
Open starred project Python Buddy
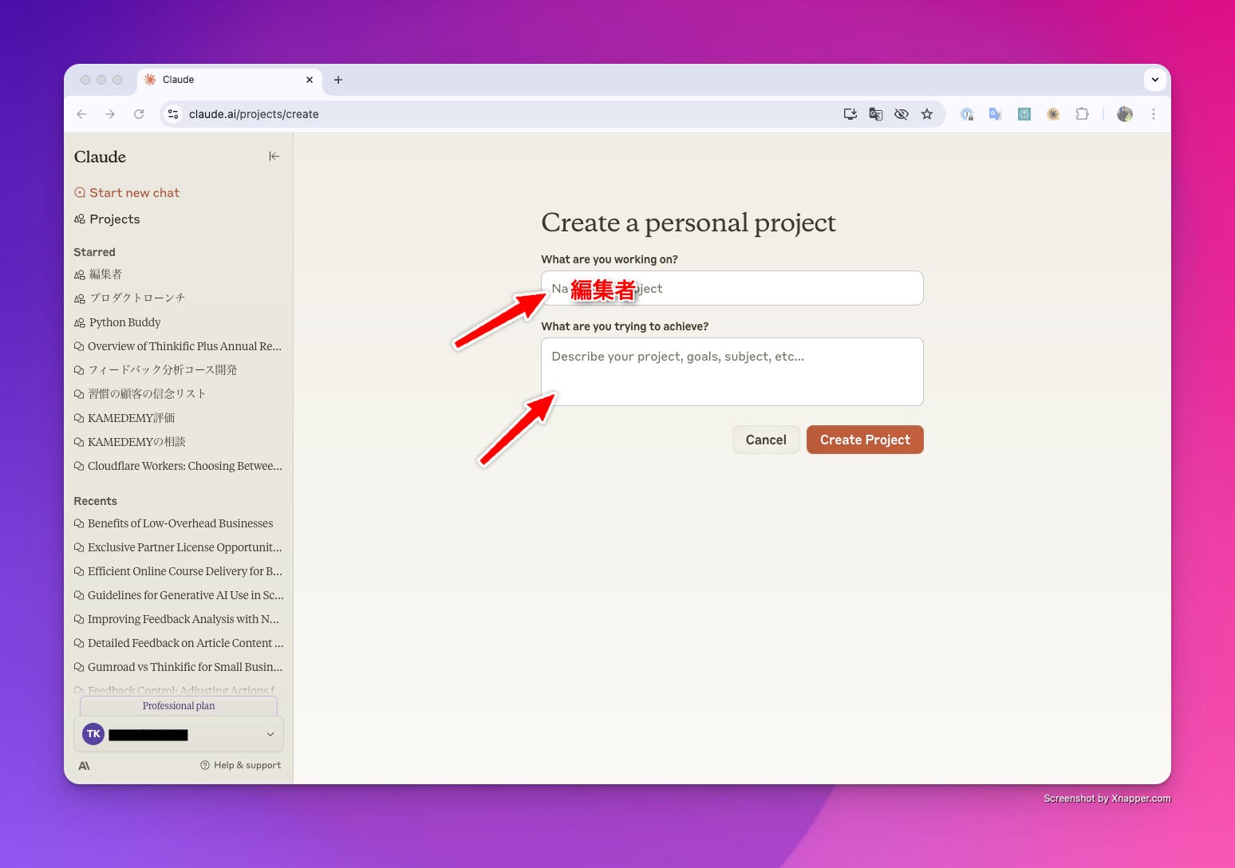point(117,322)
